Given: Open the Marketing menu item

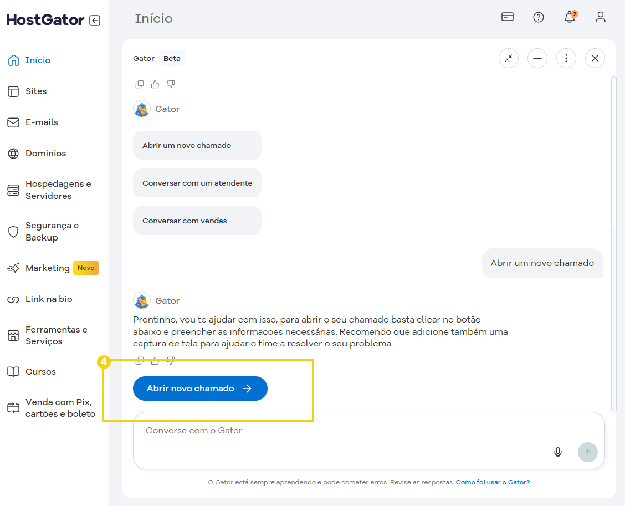Looking at the screenshot, I should pos(48,268).
